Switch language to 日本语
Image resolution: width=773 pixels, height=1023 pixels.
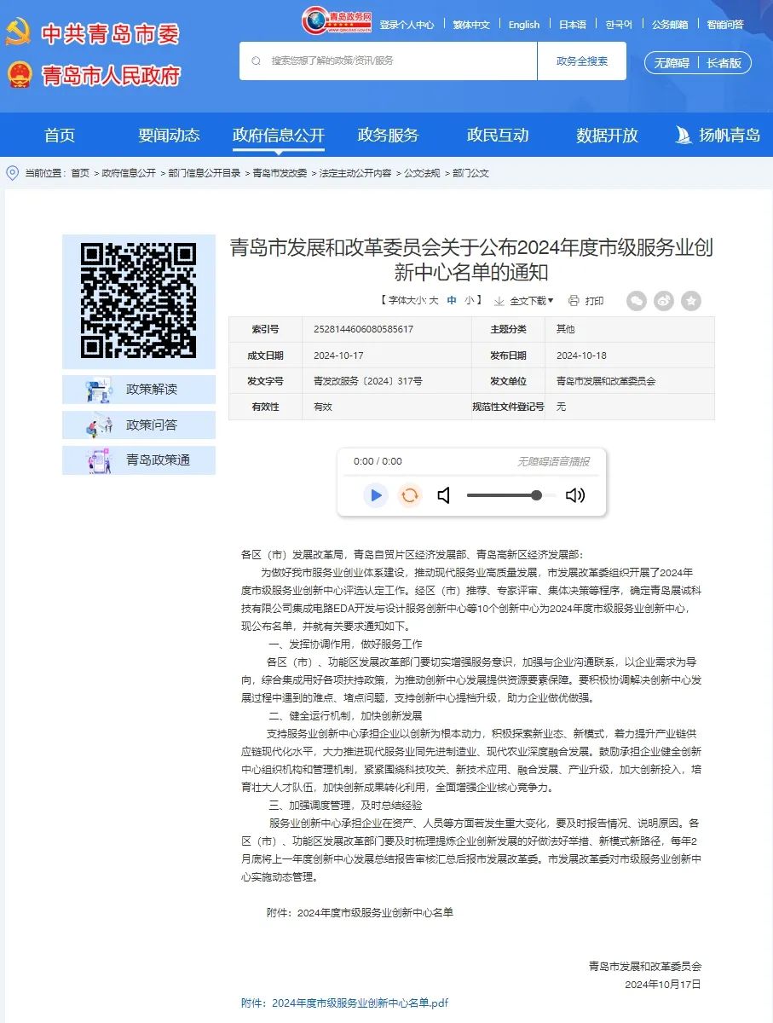pos(573,25)
